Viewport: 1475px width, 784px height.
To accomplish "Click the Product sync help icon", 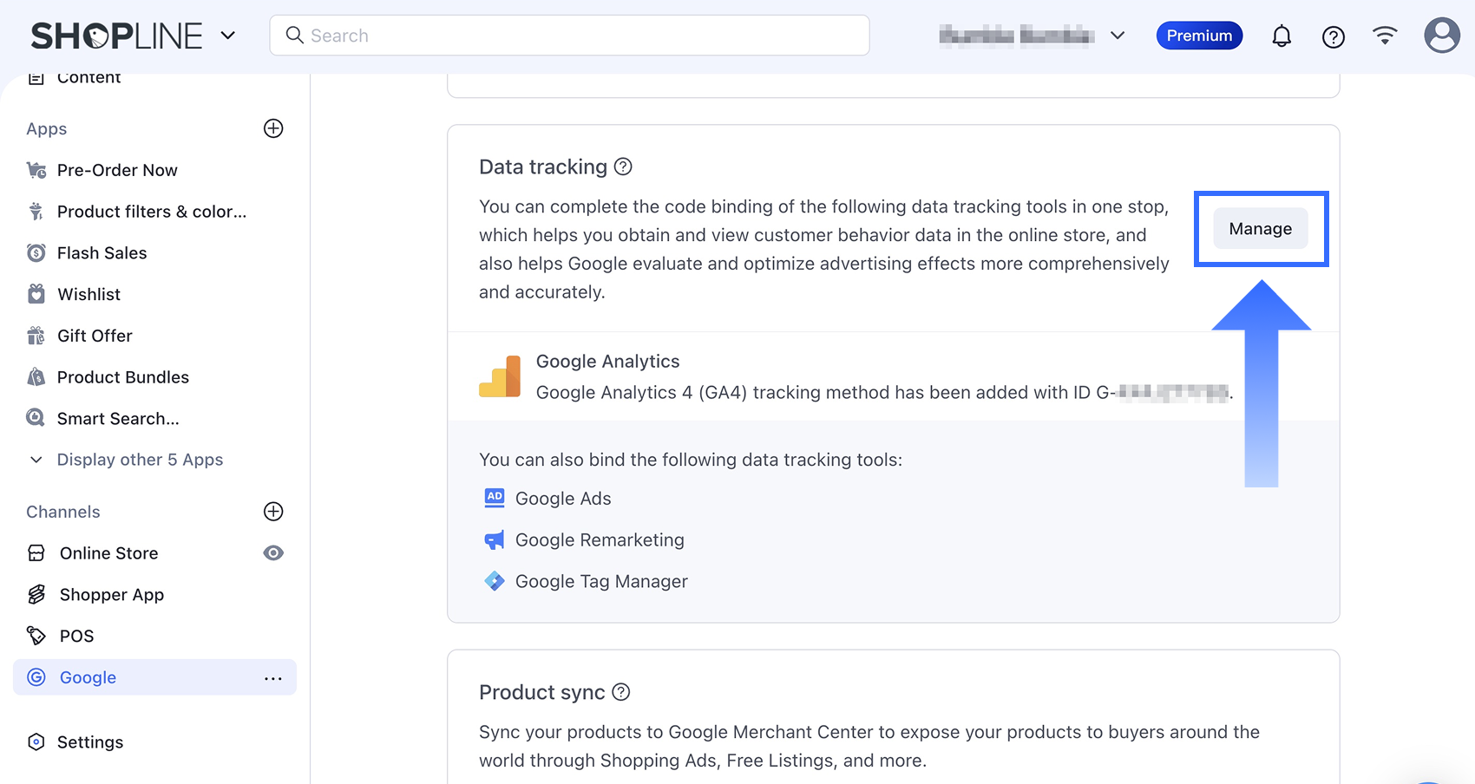I will click(621, 692).
